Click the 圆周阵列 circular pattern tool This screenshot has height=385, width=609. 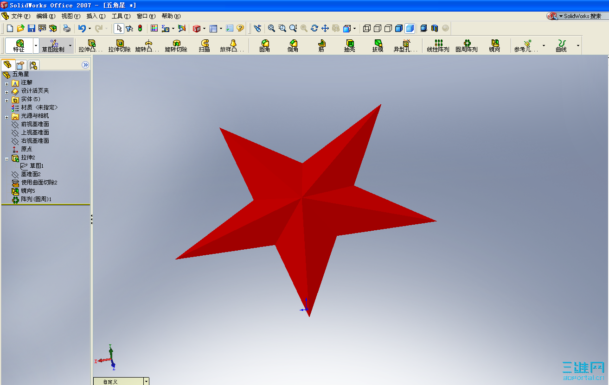467,45
